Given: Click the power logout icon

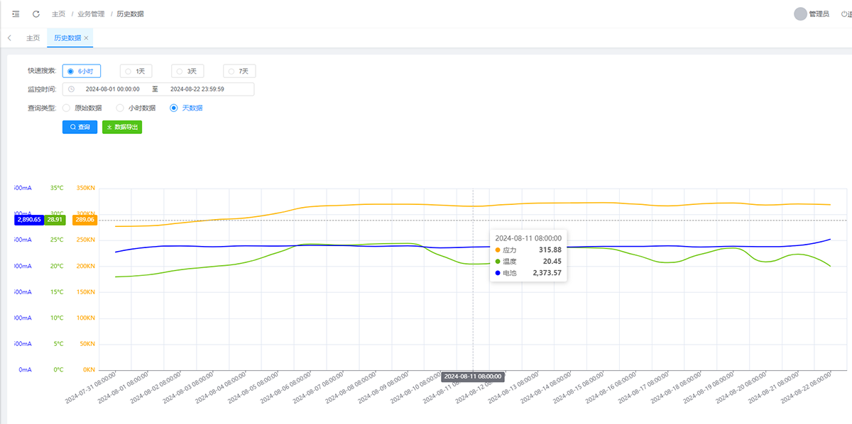Looking at the screenshot, I should coord(843,13).
